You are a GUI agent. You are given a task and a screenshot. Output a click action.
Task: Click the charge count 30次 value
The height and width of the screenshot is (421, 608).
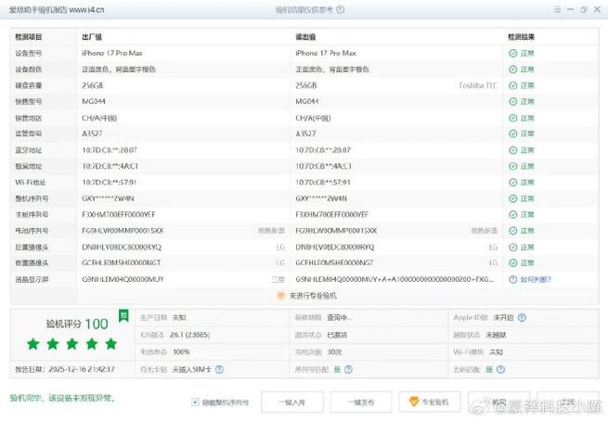tap(335, 352)
